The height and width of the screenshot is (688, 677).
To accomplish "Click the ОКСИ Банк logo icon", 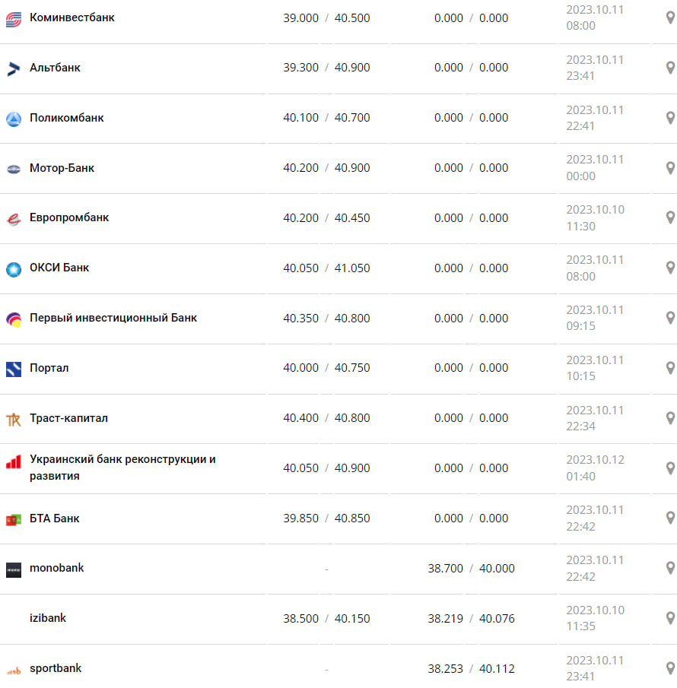I will click(x=14, y=269).
